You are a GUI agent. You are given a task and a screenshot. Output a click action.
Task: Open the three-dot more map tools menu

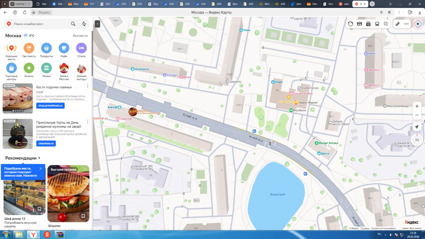406,24
